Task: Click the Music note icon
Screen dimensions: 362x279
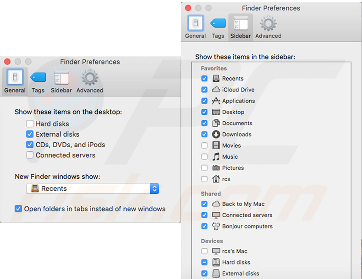Action: 216,157
